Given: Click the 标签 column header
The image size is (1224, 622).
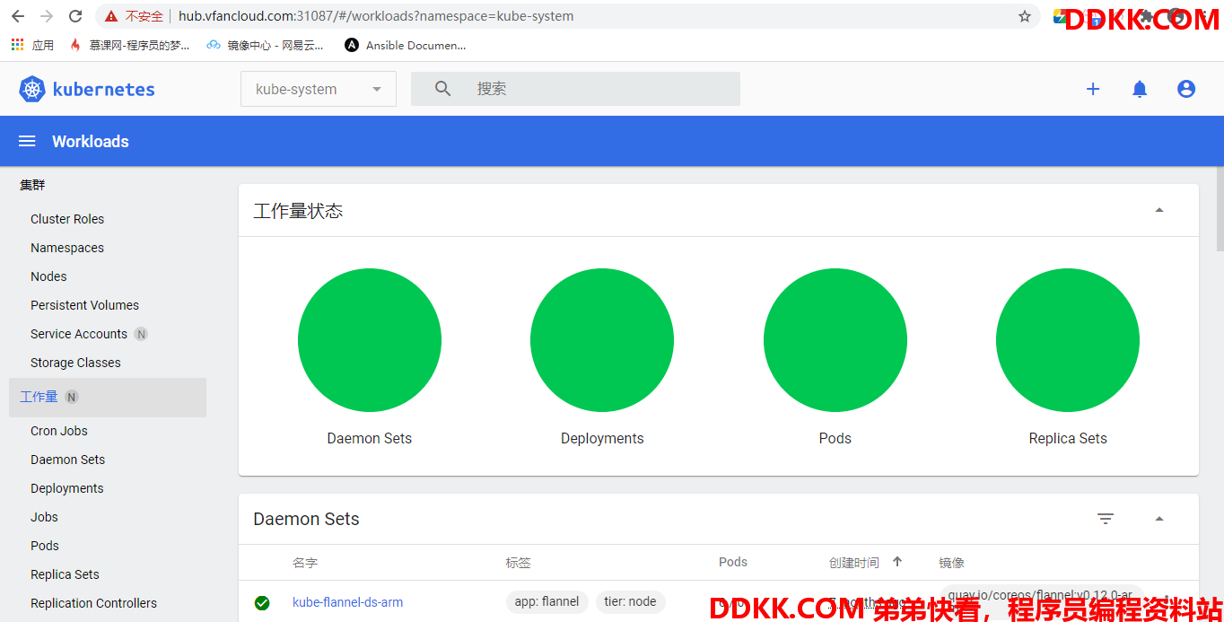Looking at the screenshot, I should [518, 563].
